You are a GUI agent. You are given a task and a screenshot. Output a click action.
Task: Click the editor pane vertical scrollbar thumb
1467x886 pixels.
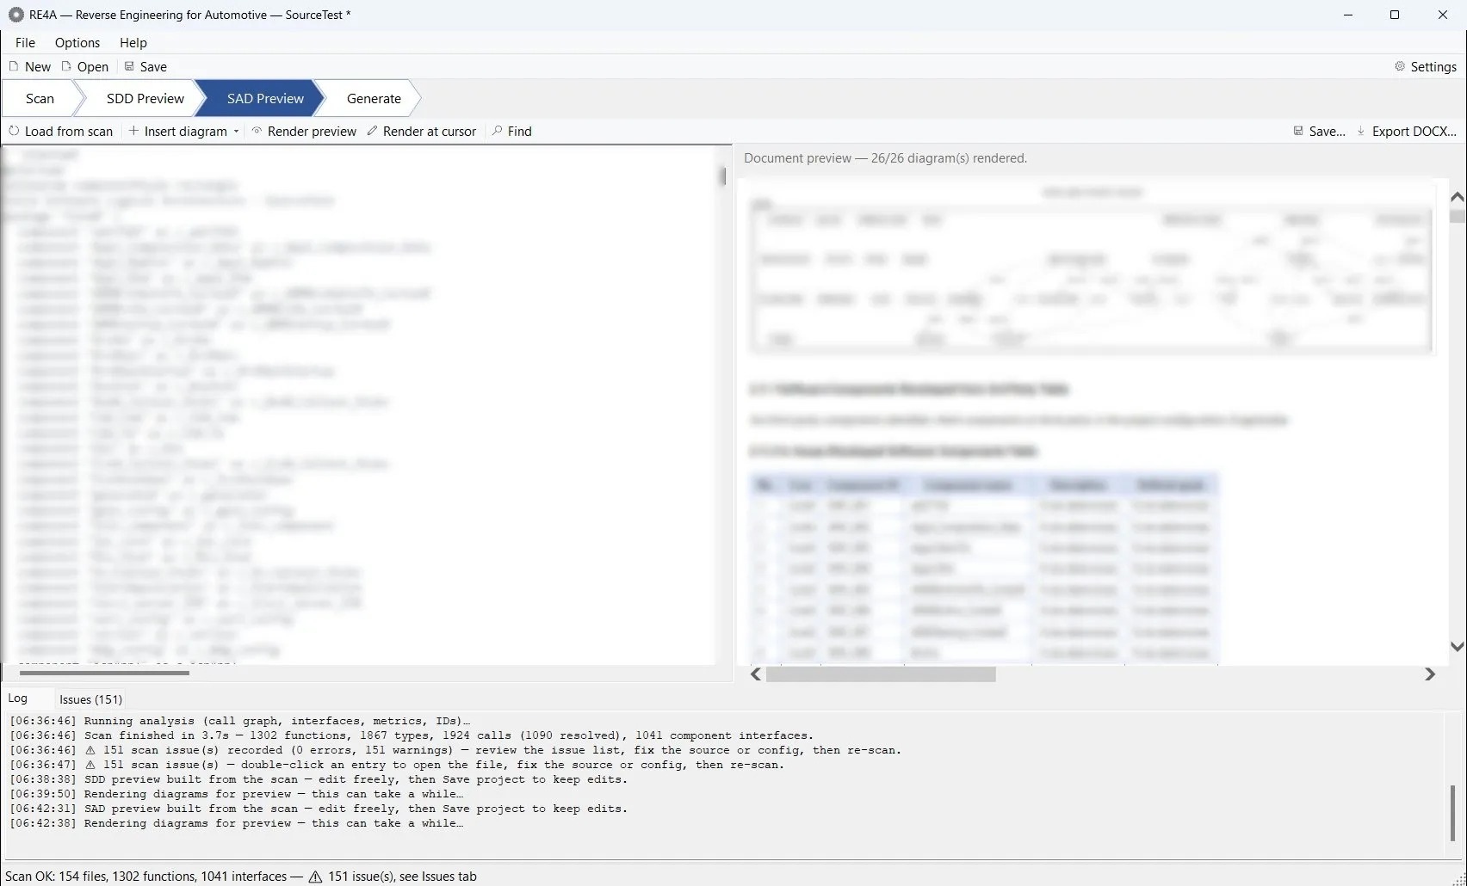coord(722,176)
